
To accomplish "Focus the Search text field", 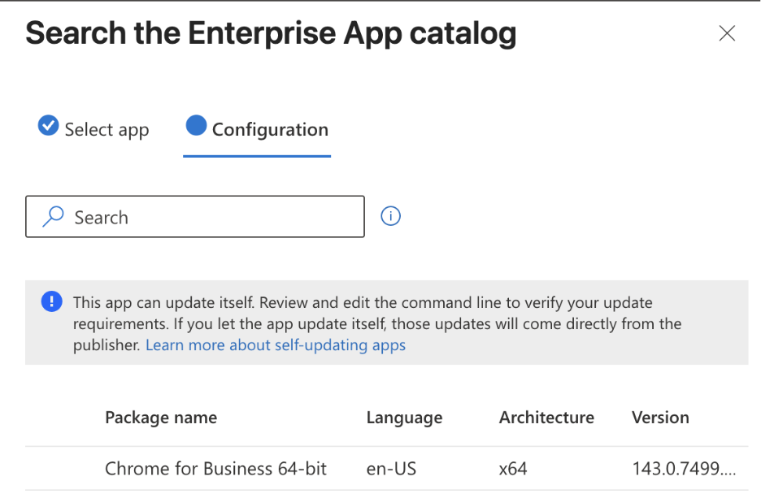I will tap(211, 217).
